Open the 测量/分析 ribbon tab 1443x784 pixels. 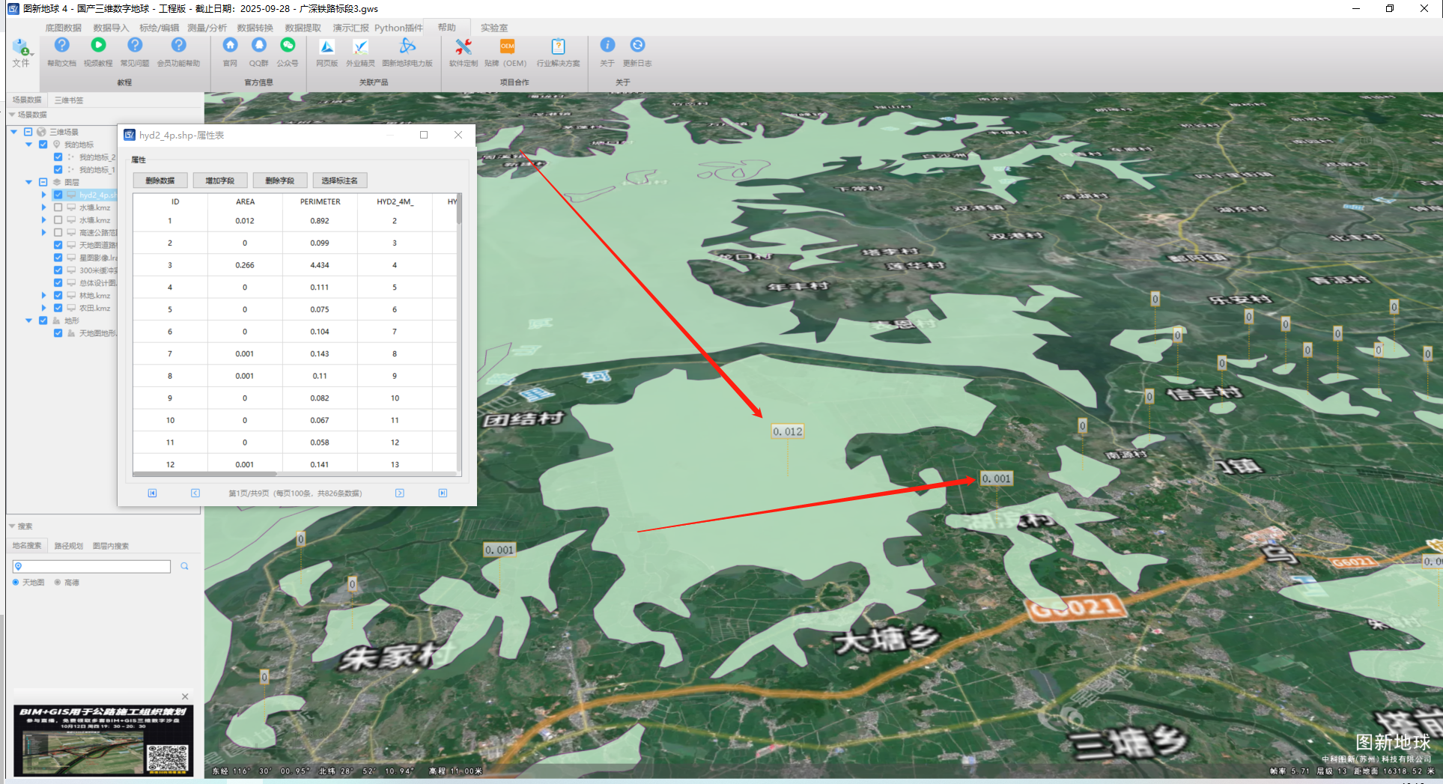click(207, 28)
